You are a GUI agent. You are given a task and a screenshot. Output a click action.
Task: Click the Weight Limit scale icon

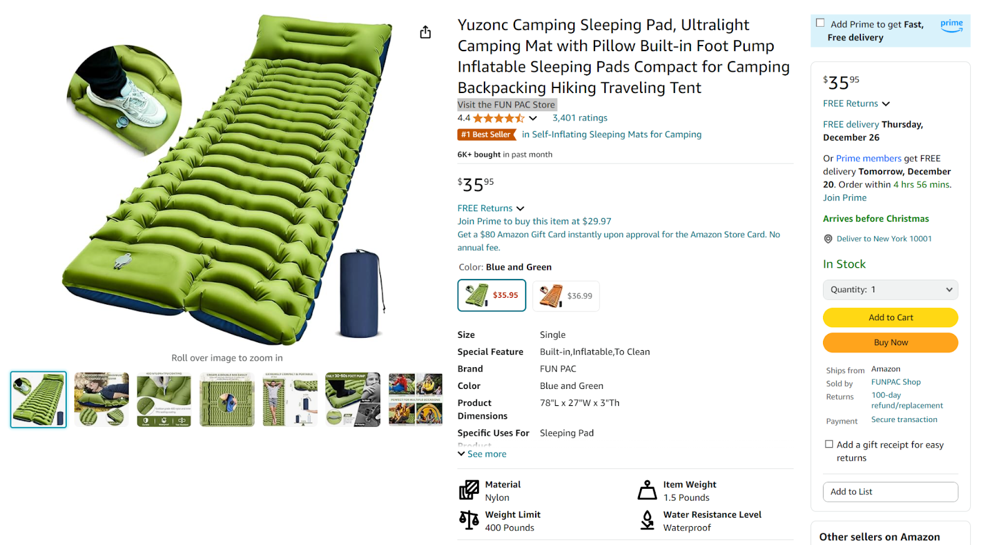(468, 520)
